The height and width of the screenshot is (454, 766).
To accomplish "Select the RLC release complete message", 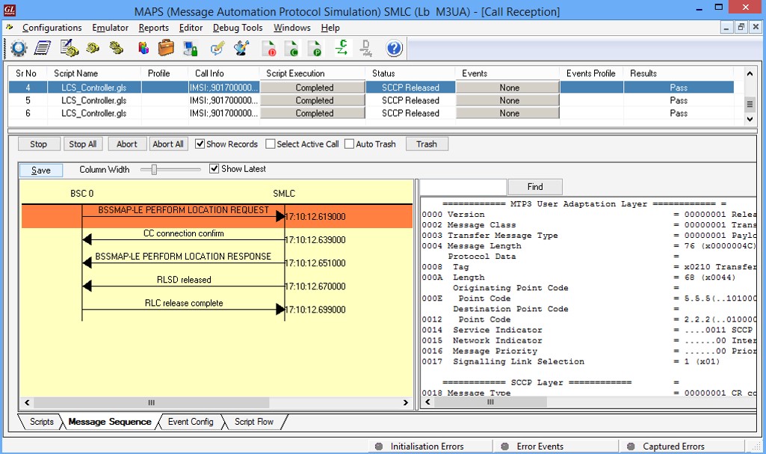I will coord(184,304).
